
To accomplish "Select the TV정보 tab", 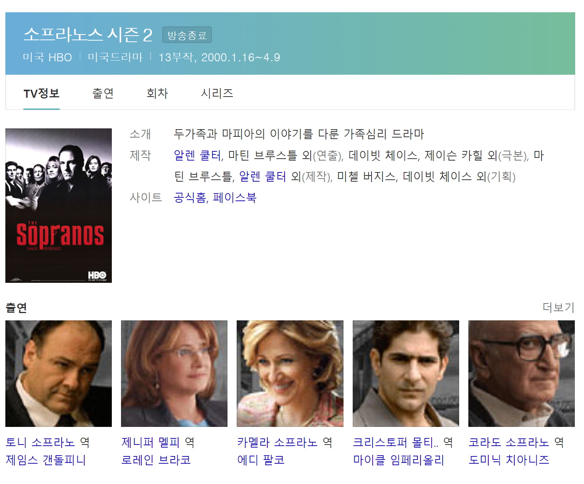I will pyautogui.click(x=41, y=93).
